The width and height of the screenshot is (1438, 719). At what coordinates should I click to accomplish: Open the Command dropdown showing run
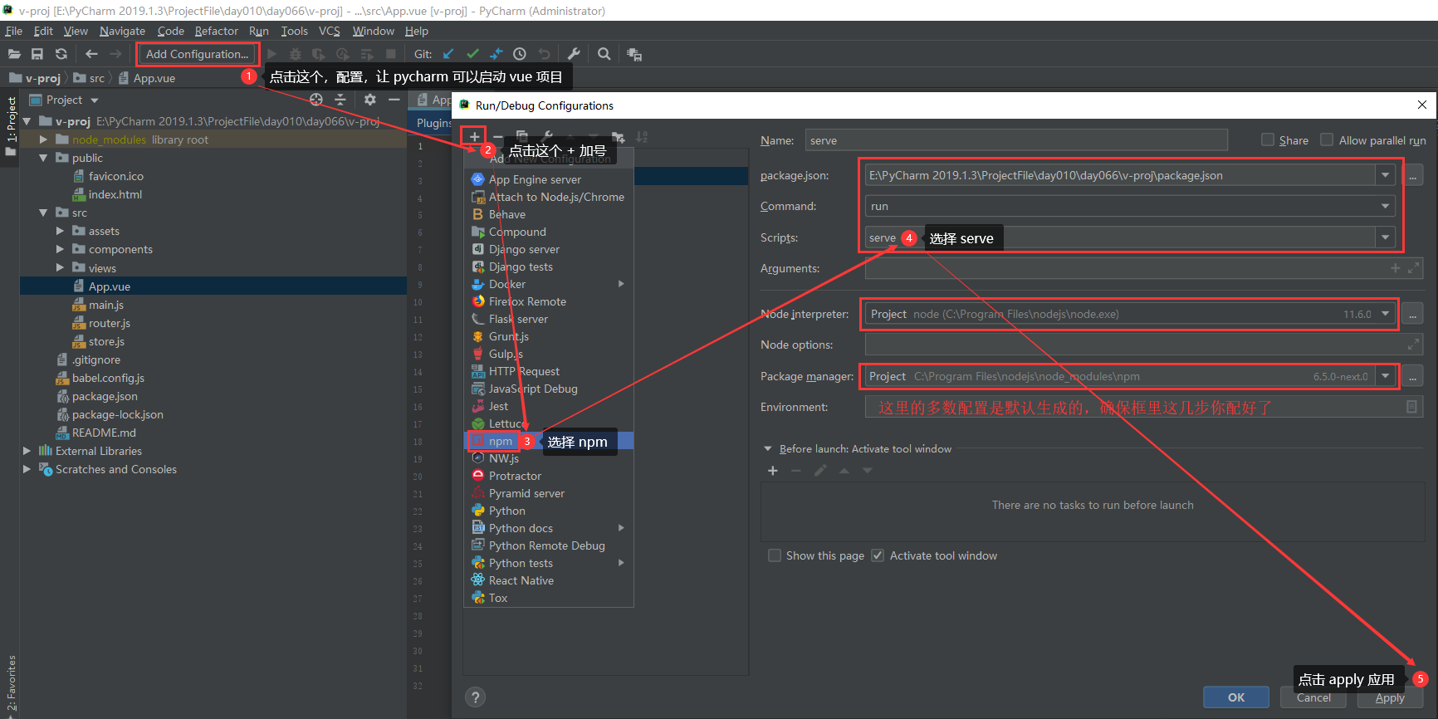(x=1385, y=206)
